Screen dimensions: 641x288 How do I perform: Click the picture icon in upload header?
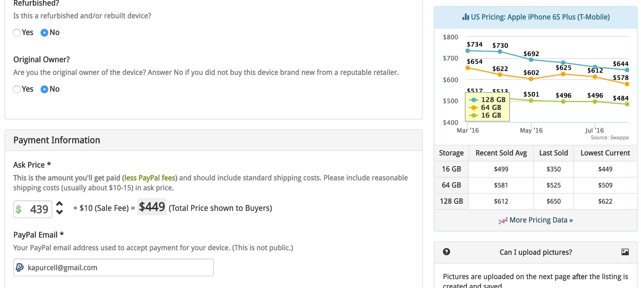point(625,252)
